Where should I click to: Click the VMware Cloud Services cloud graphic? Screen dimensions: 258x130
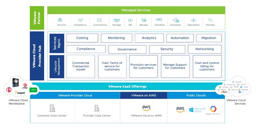coord(233,86)
